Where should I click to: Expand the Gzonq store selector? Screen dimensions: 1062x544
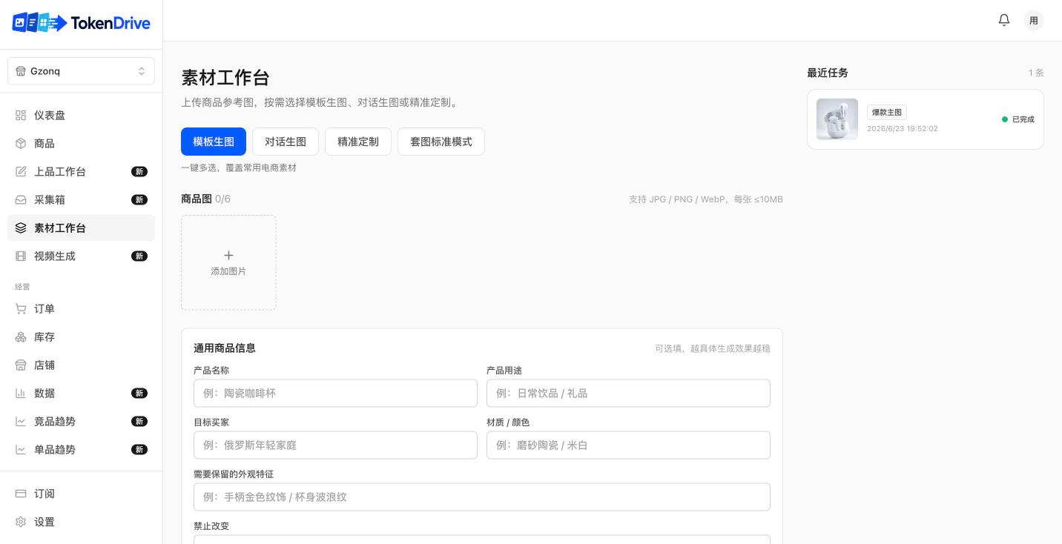point(81,71)
